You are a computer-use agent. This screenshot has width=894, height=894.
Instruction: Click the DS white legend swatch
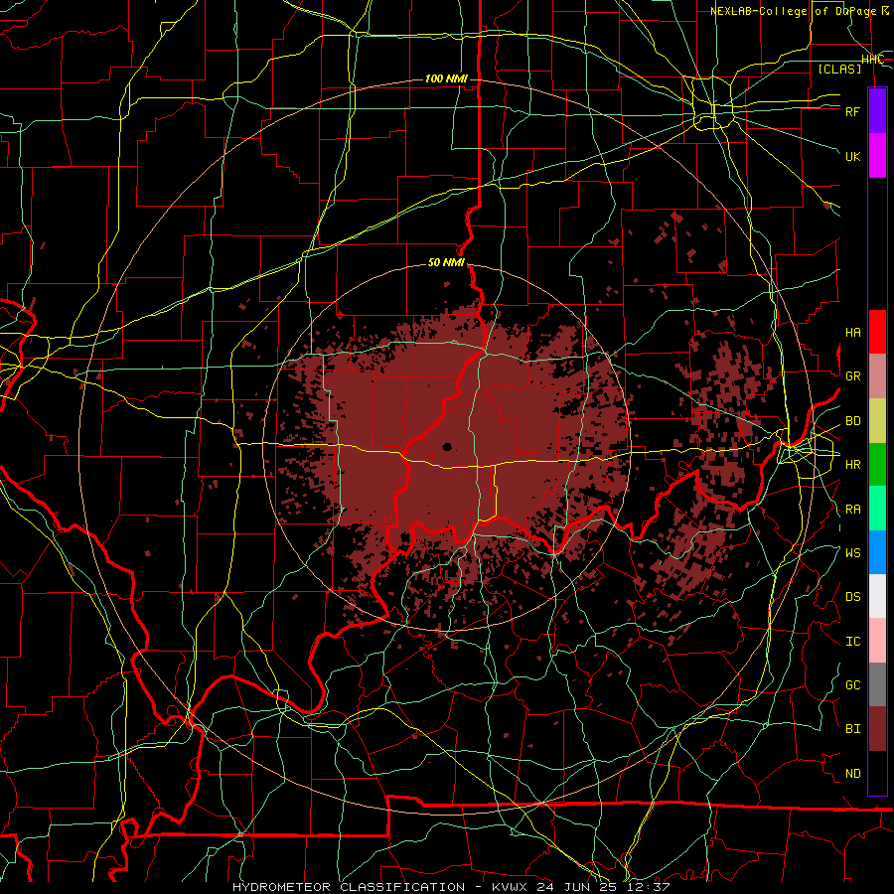click(877, 596)
